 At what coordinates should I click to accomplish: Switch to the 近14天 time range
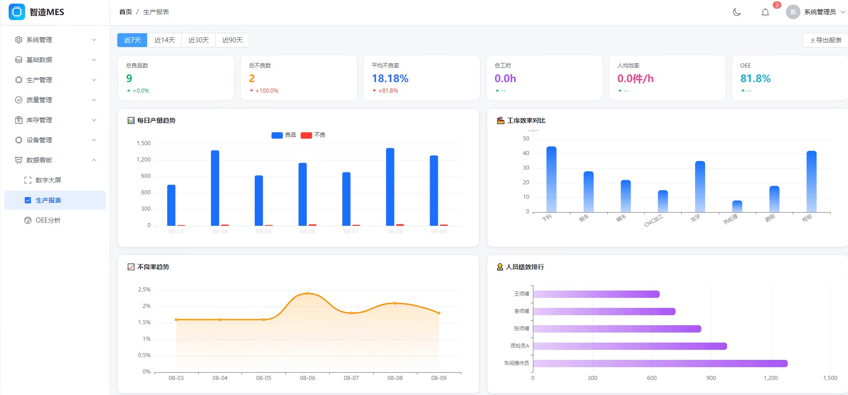click(164, 40)
